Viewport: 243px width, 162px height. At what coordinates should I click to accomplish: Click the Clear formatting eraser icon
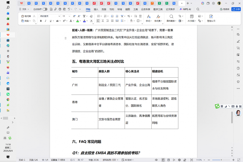click(x=91, y=16)
